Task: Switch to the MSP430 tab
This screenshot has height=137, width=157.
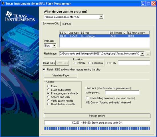Action: [x=66, y=24]
